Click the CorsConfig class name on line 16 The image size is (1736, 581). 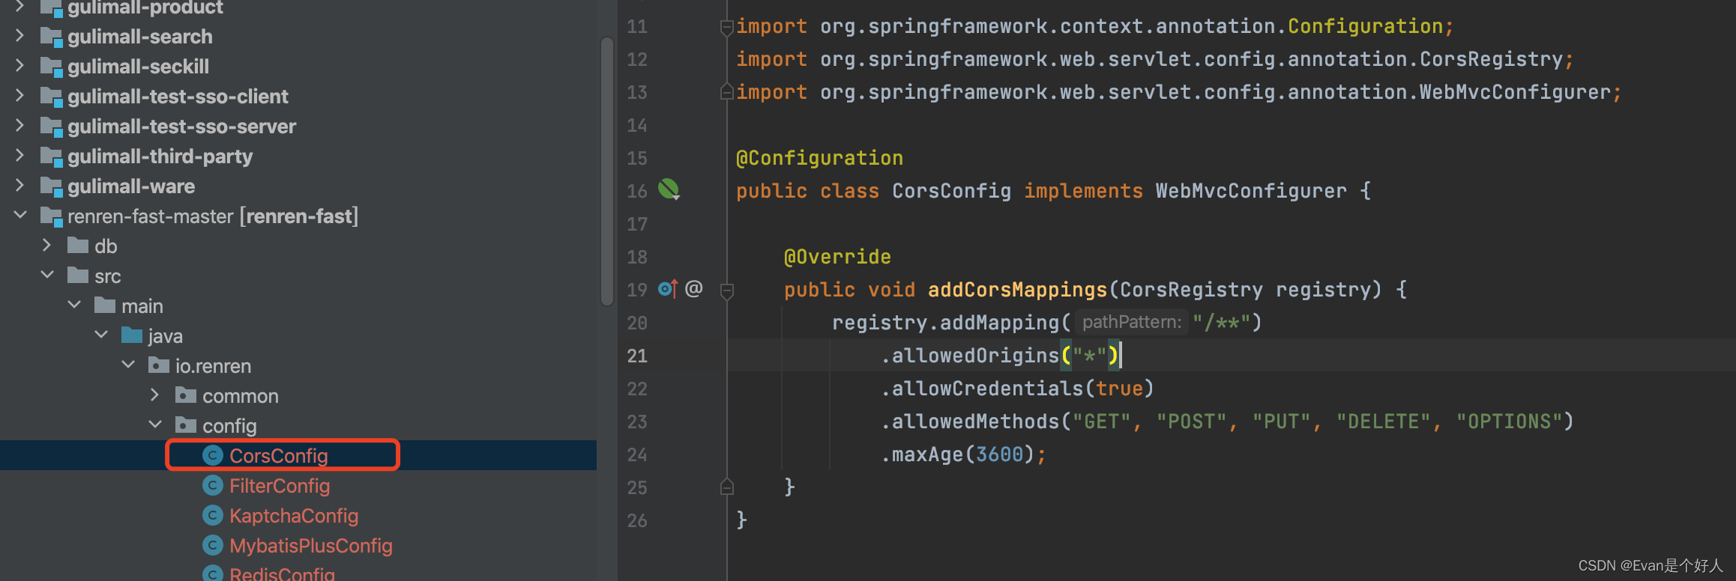951,191
